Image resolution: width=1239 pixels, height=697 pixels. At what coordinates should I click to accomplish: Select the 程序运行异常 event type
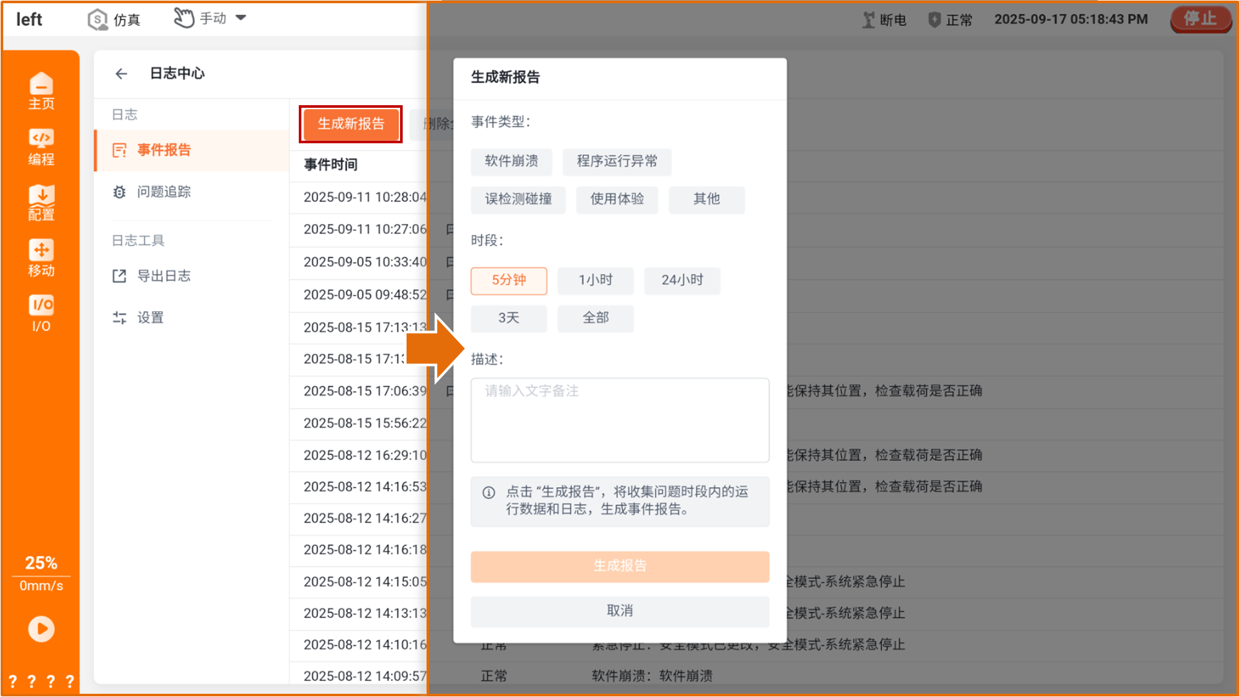[x=616, y=161]
